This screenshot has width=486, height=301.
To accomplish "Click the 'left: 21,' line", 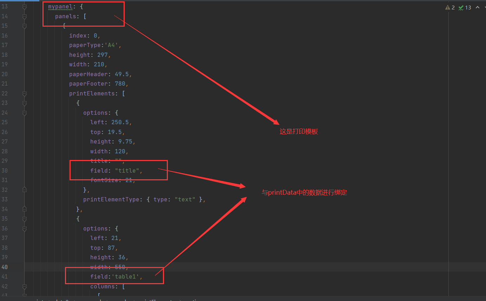I will [x=106, y=238].
